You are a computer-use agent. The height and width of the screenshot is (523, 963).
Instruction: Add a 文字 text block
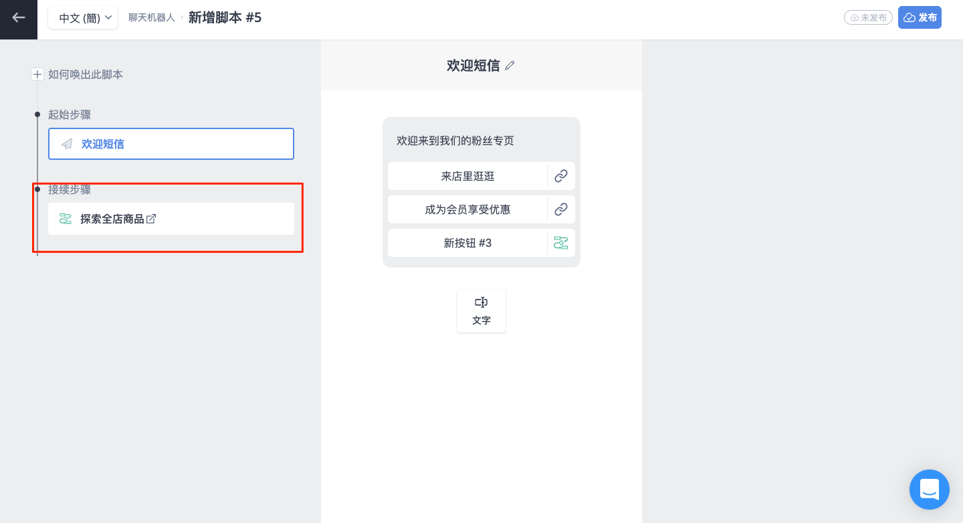481,311
